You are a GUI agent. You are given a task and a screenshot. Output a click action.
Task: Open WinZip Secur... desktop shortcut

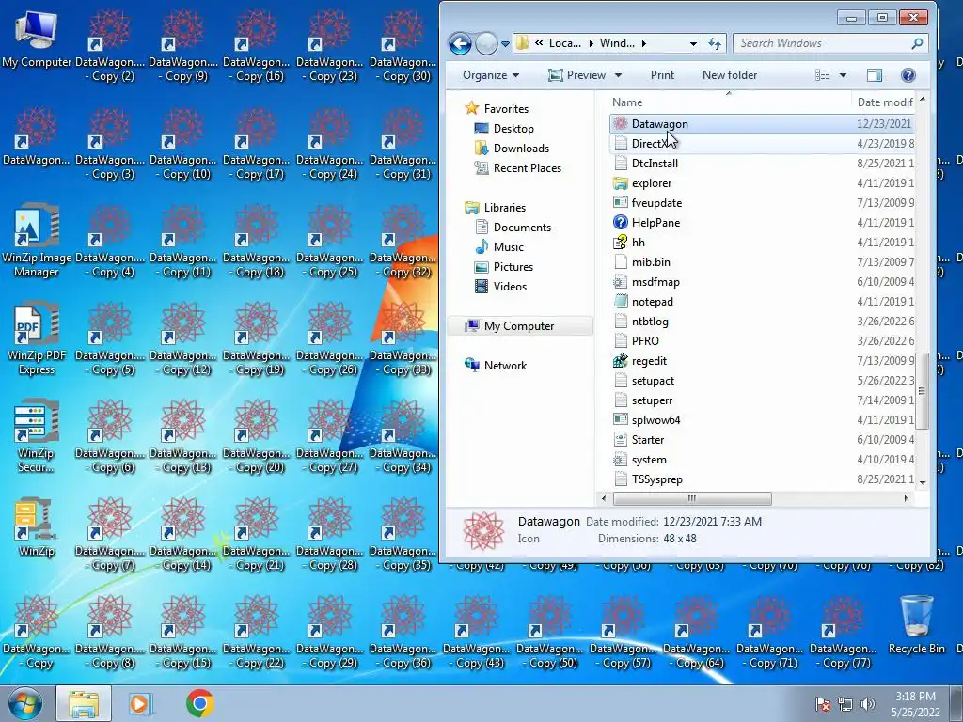(37, 436)
